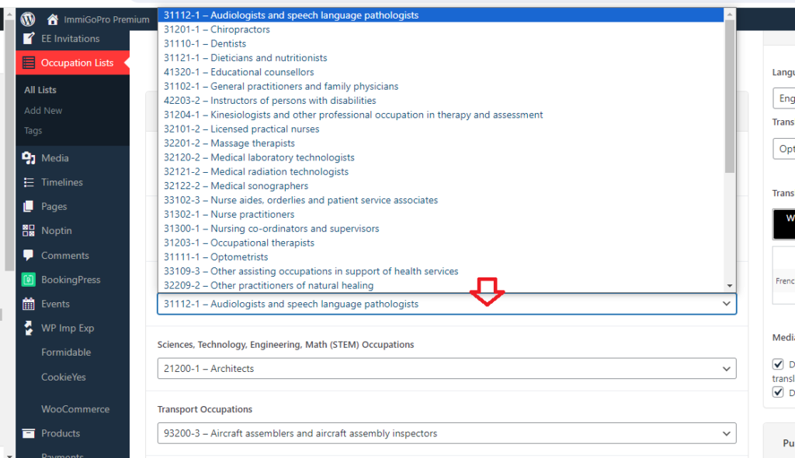Click the Noptin icon
The height and width of the screenshot is (458, 795).
pyautogui.click(x=29, y=231)
